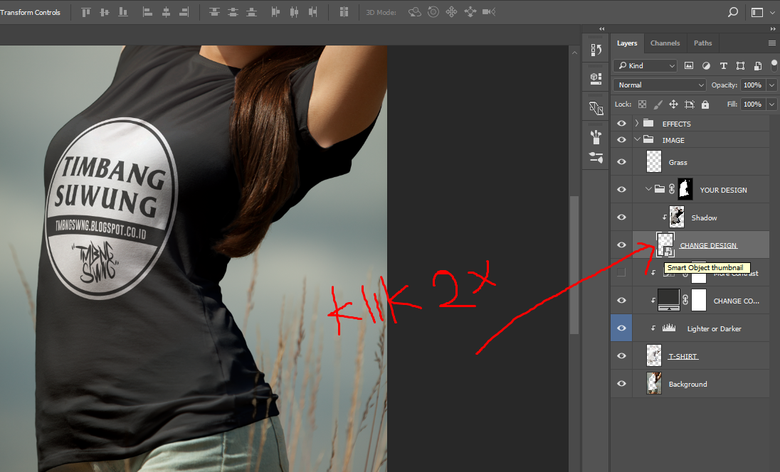Click Align vertical centers icon
Viewport: 780px width, 472px height.
tap(105, 12)
